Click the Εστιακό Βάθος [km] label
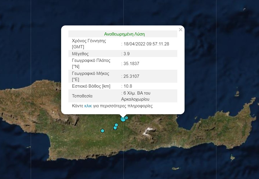Screen dimensions: 259x179 [x=91, y=86]
